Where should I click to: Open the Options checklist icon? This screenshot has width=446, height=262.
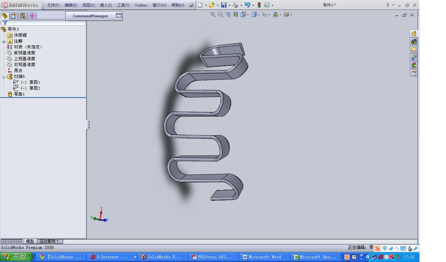[x=267, y=5]
